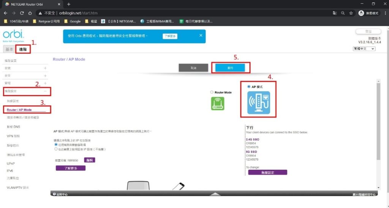Open UPnP in the sidebar menu
Screen dimensions: 389x208
coord(11,164)
